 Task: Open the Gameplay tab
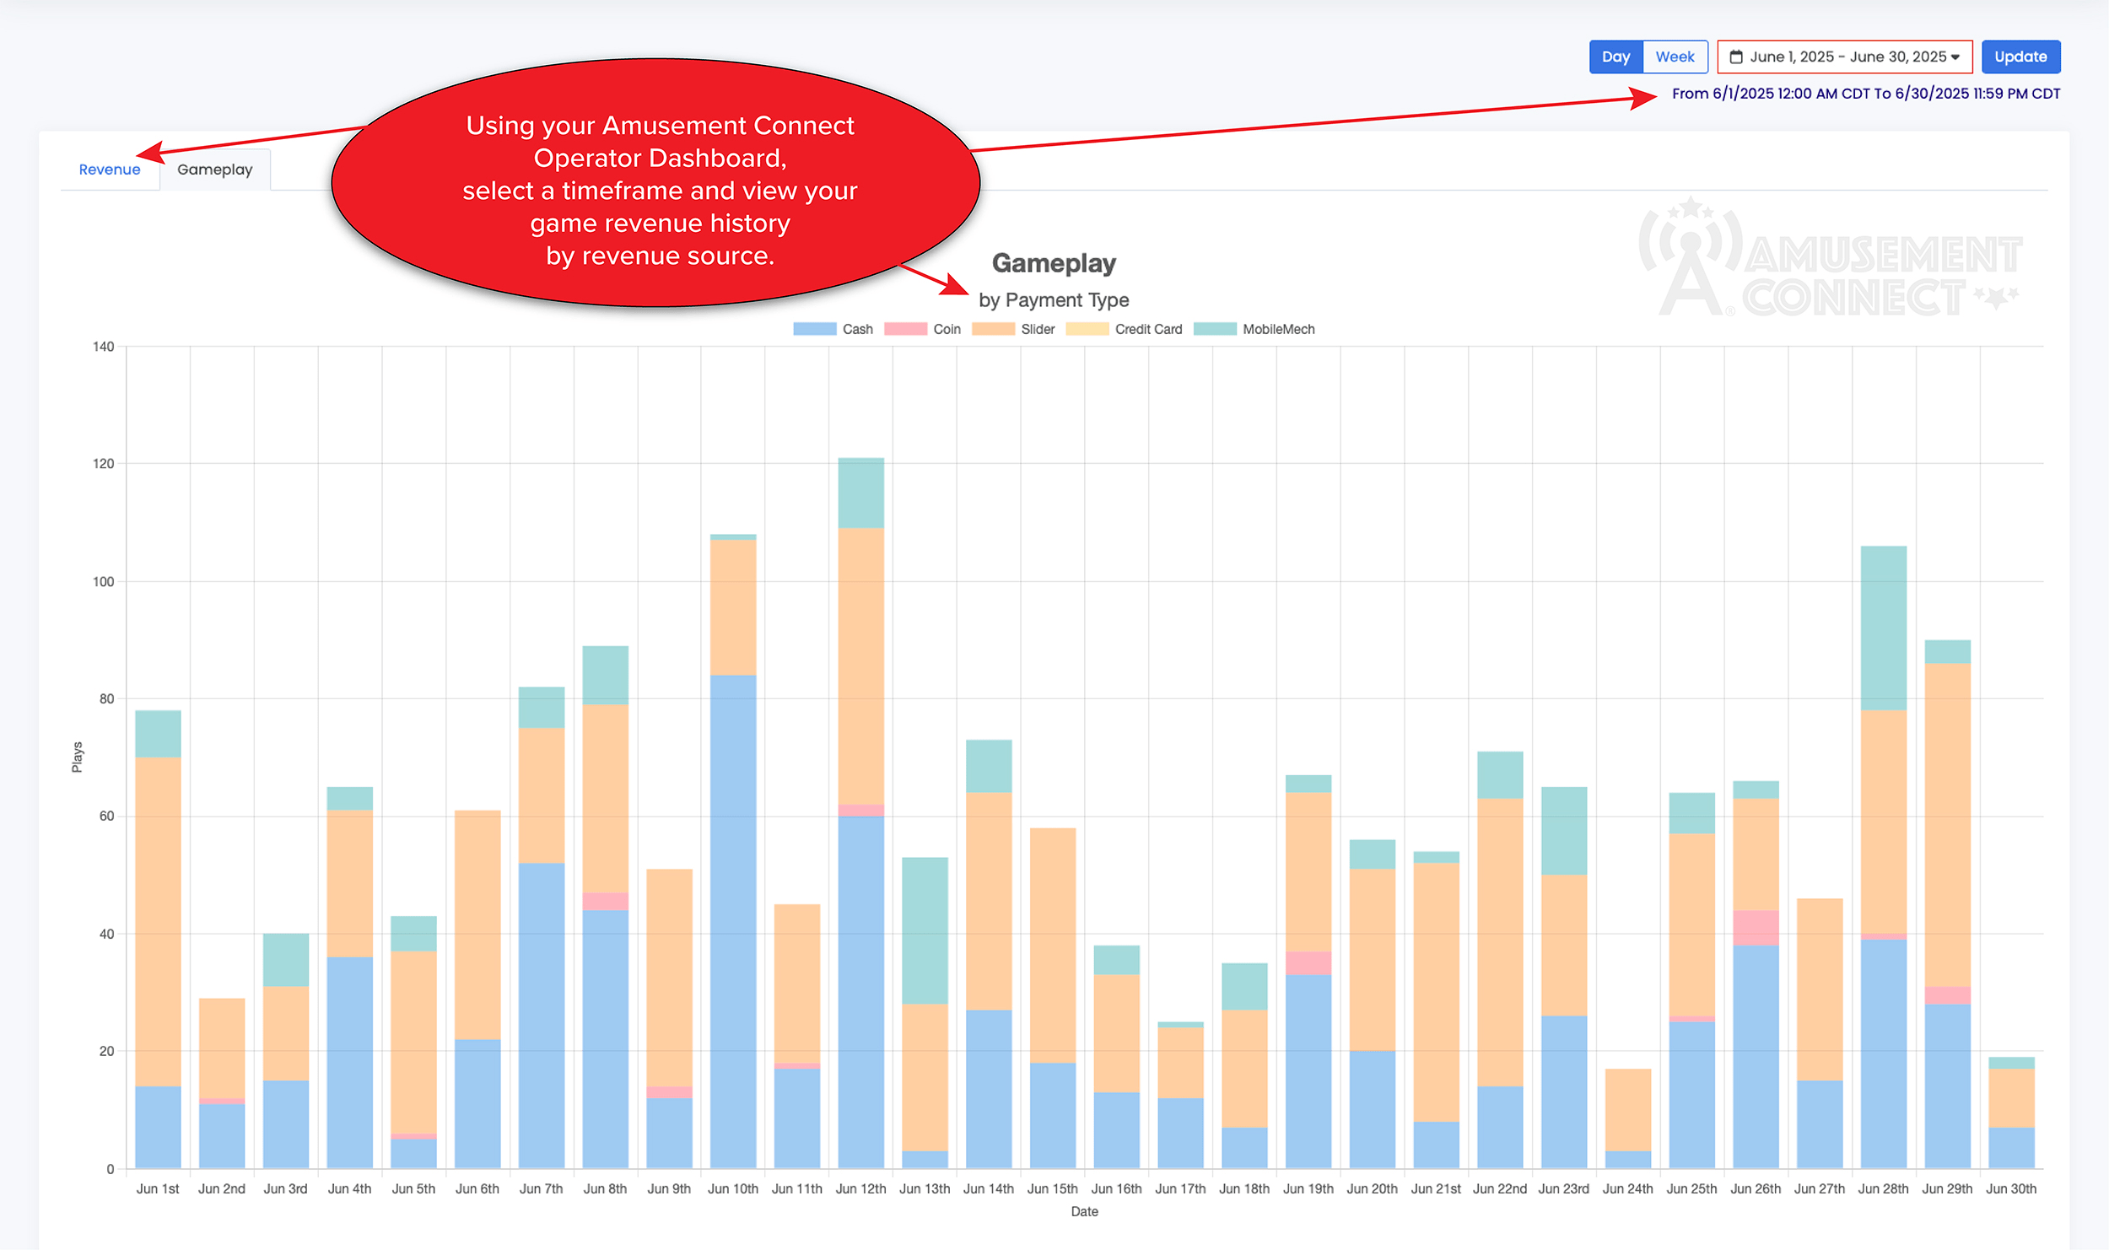(215, 170)
